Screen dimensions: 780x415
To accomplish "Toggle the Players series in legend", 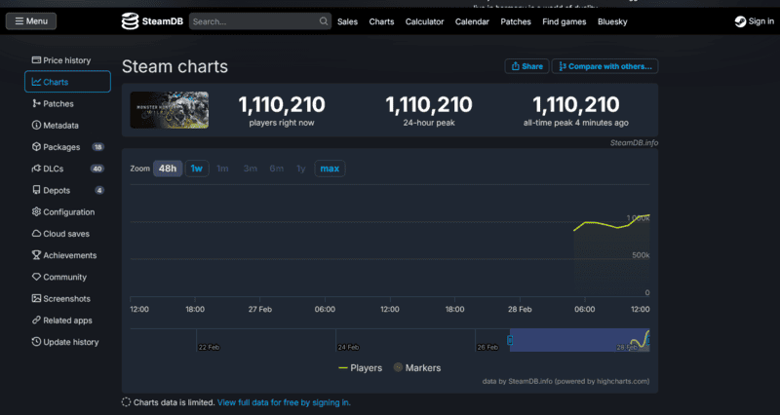I will tap(360, 368).
